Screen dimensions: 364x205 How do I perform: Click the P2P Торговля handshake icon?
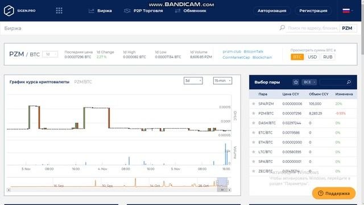pos(127,11)
